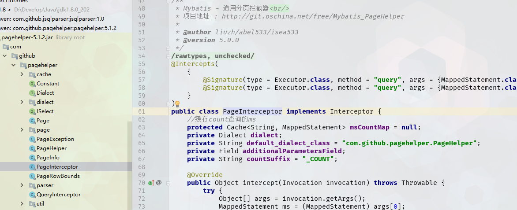This screenshot has width=517, height=210.
Task: Click the PageHelper class icon
Action: pyautogui.click(x=32, y=148)
